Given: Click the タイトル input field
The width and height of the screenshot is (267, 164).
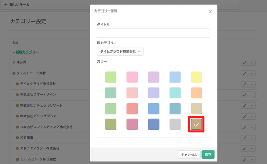Looking at the screenshot, I should click(x=154, y=33).
